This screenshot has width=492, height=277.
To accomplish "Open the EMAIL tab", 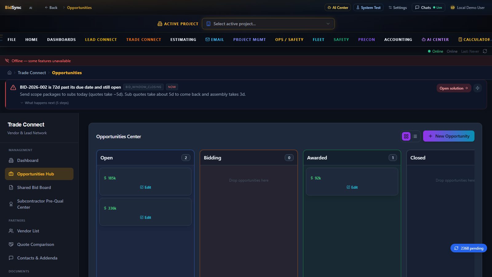I will point(215,39).
